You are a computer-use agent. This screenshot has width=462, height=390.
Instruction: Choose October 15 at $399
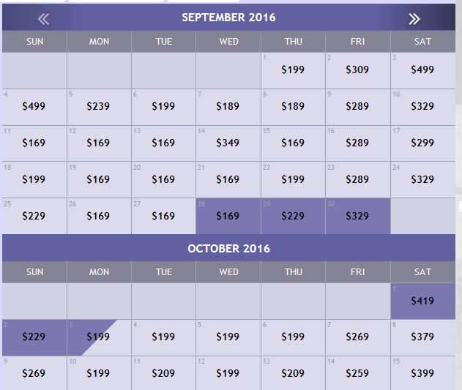pyautogui.click(x=422, y=373)
